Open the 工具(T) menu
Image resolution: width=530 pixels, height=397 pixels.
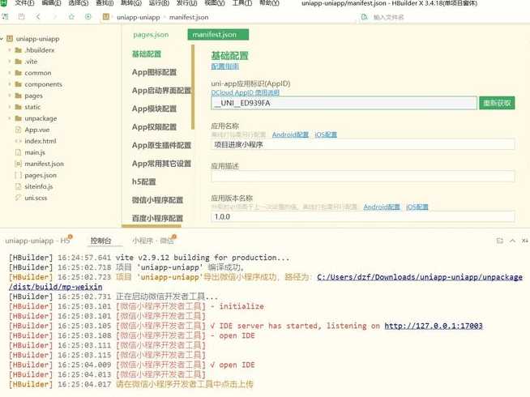242,3
